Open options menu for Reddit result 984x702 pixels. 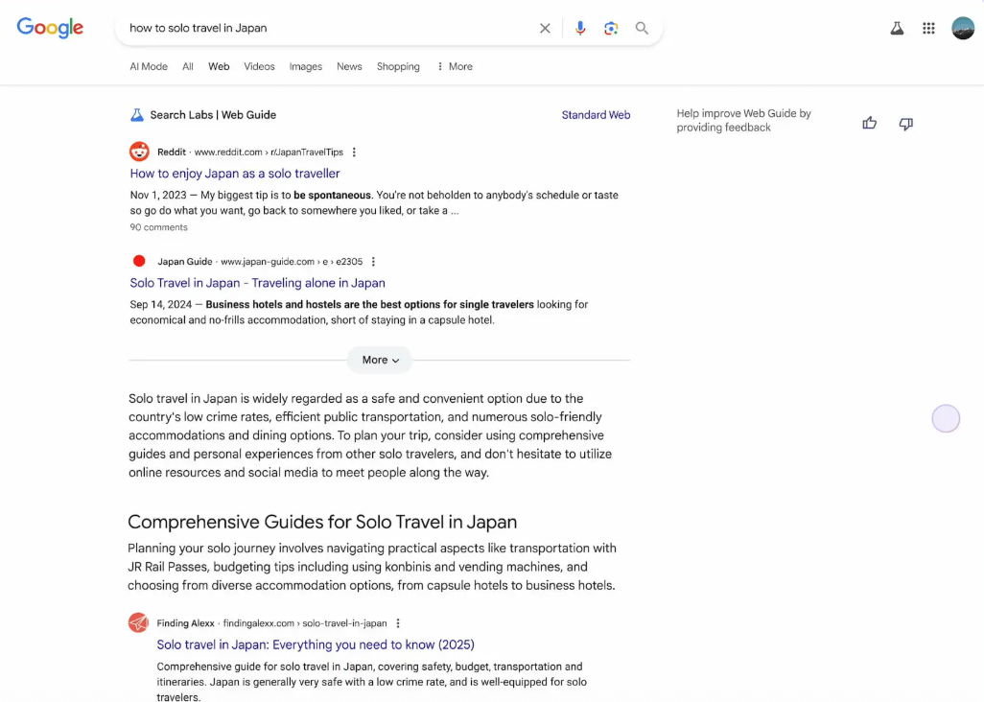(x=354, y=152)
